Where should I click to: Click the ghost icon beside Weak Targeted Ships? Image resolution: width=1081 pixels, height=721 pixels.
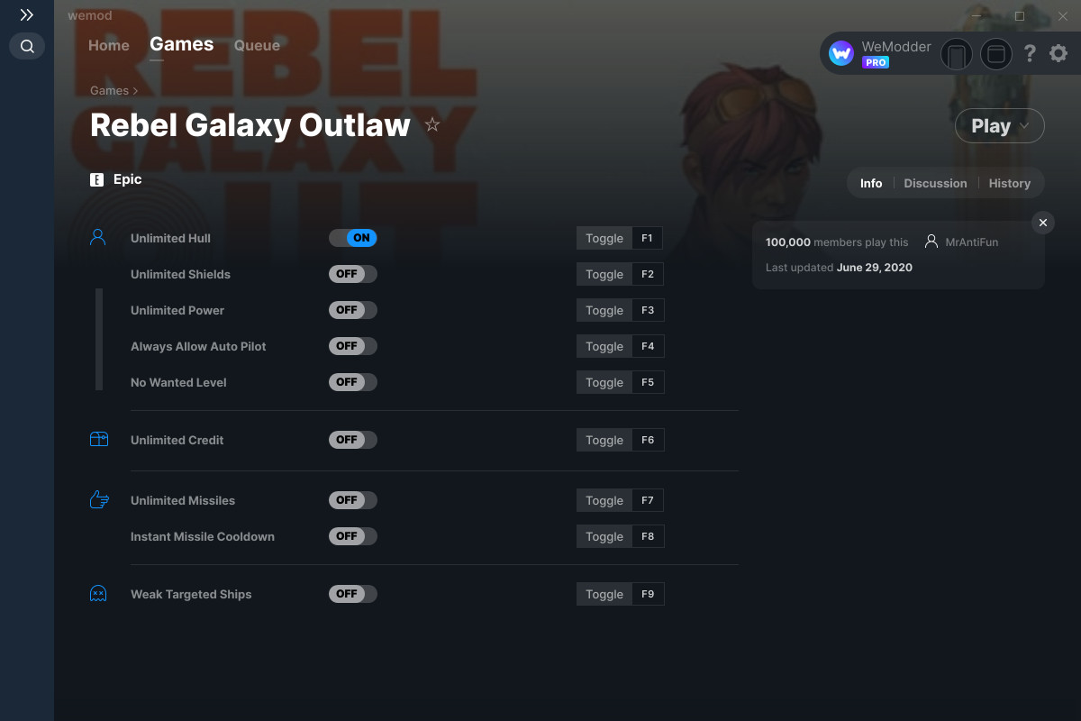point(98,593)
